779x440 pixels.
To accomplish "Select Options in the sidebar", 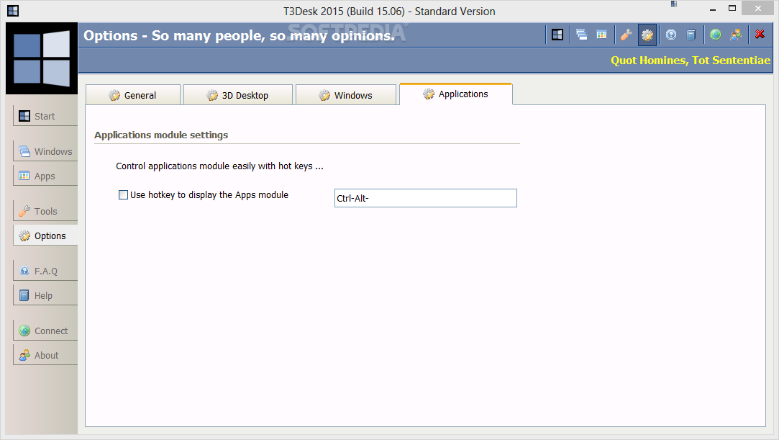I will [x=45, y=235].
